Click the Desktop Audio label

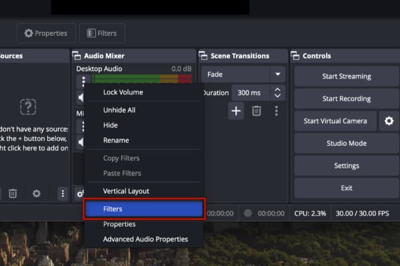(x=99, y=68)
